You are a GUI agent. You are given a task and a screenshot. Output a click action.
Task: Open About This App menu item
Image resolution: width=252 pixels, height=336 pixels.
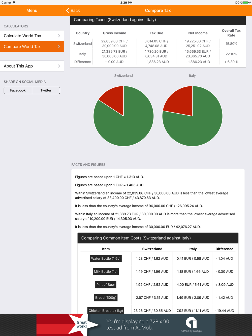(x=32, y=66)
